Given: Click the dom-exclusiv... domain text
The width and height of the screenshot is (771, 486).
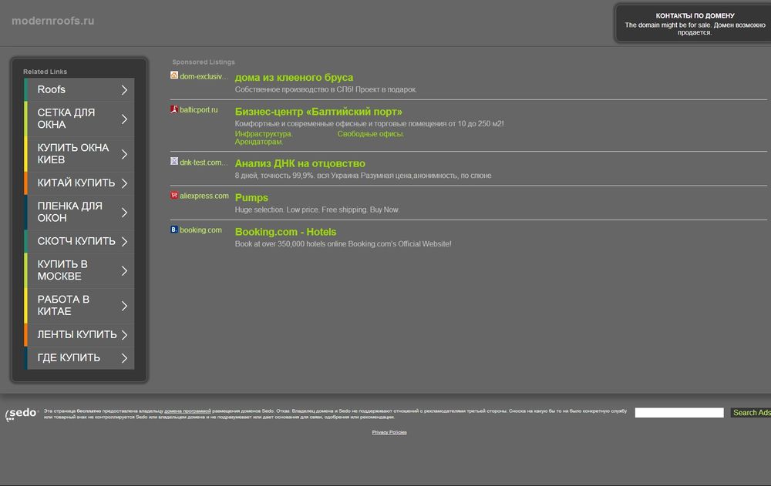Looking at the screenshot, I should tap(204, 76).
